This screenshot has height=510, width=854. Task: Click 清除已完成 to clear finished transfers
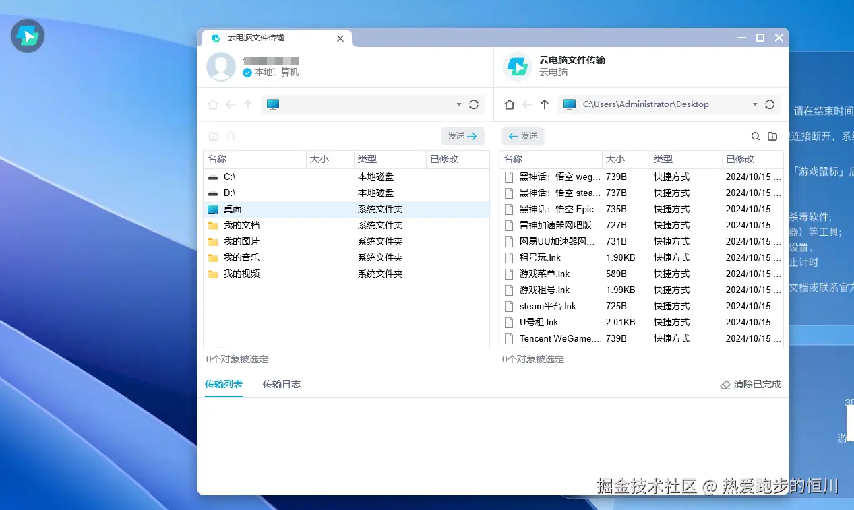750,383
